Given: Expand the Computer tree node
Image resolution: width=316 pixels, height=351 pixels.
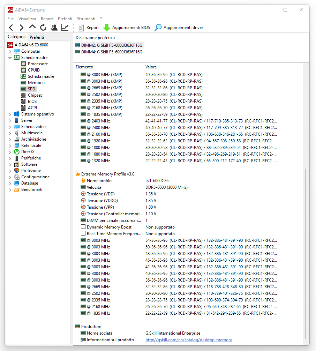Looking at the screenshot, I should tap(10, 52).
